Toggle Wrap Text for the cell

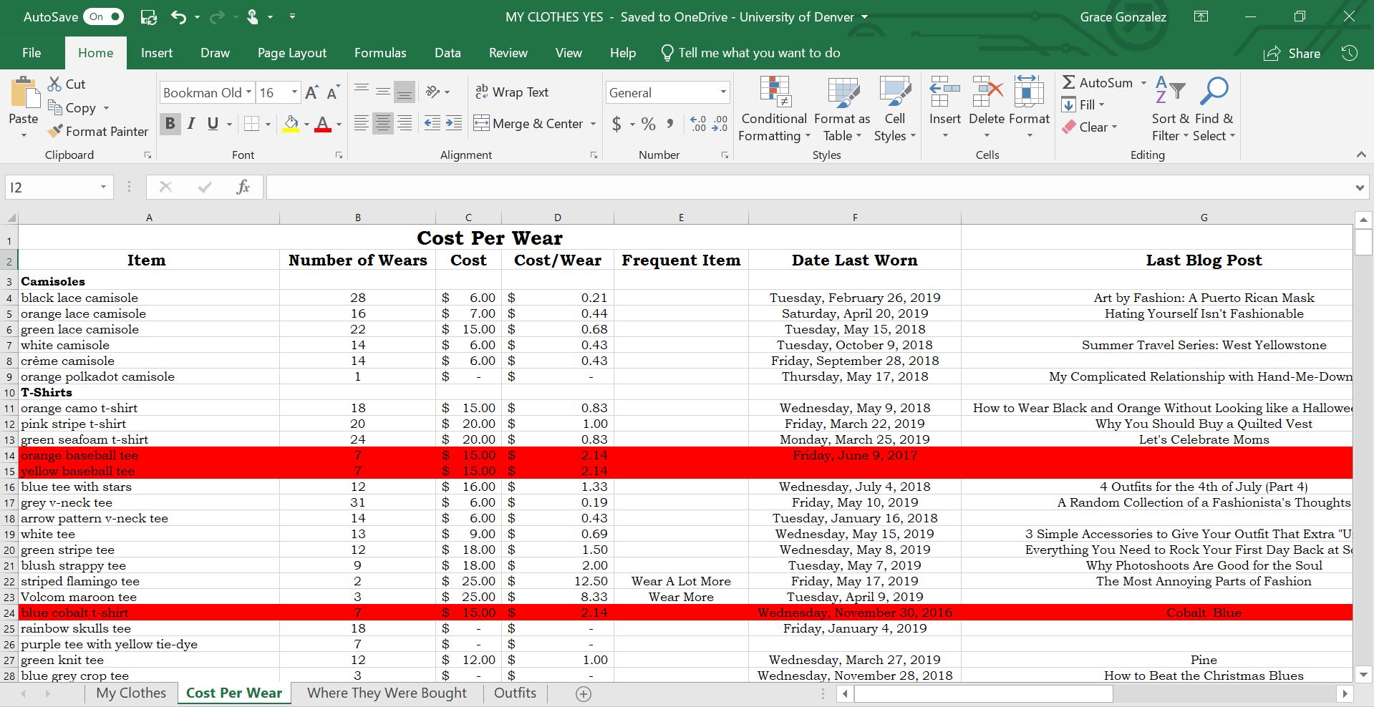pyautogui.click(x=512, y=92)
